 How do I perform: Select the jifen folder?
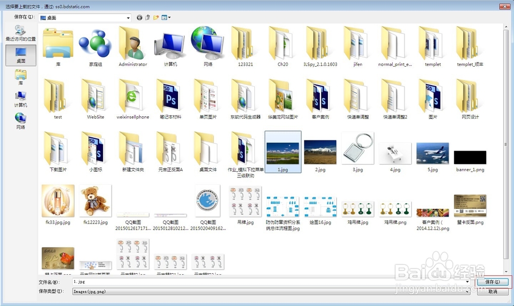[x=358, y=47]
